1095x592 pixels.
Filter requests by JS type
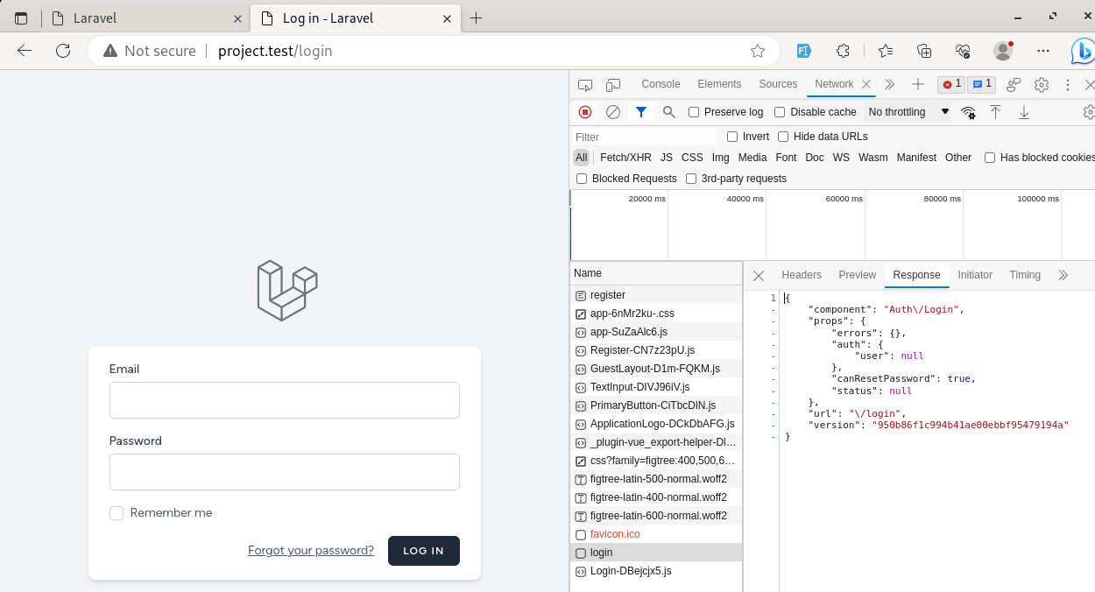667,158
